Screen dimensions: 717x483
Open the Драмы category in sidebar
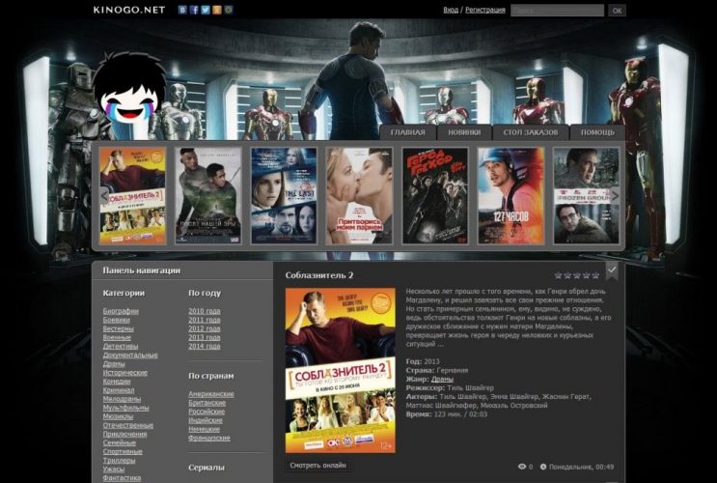(114, 363)
